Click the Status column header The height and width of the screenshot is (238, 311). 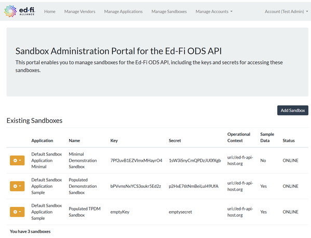(289, 141)
